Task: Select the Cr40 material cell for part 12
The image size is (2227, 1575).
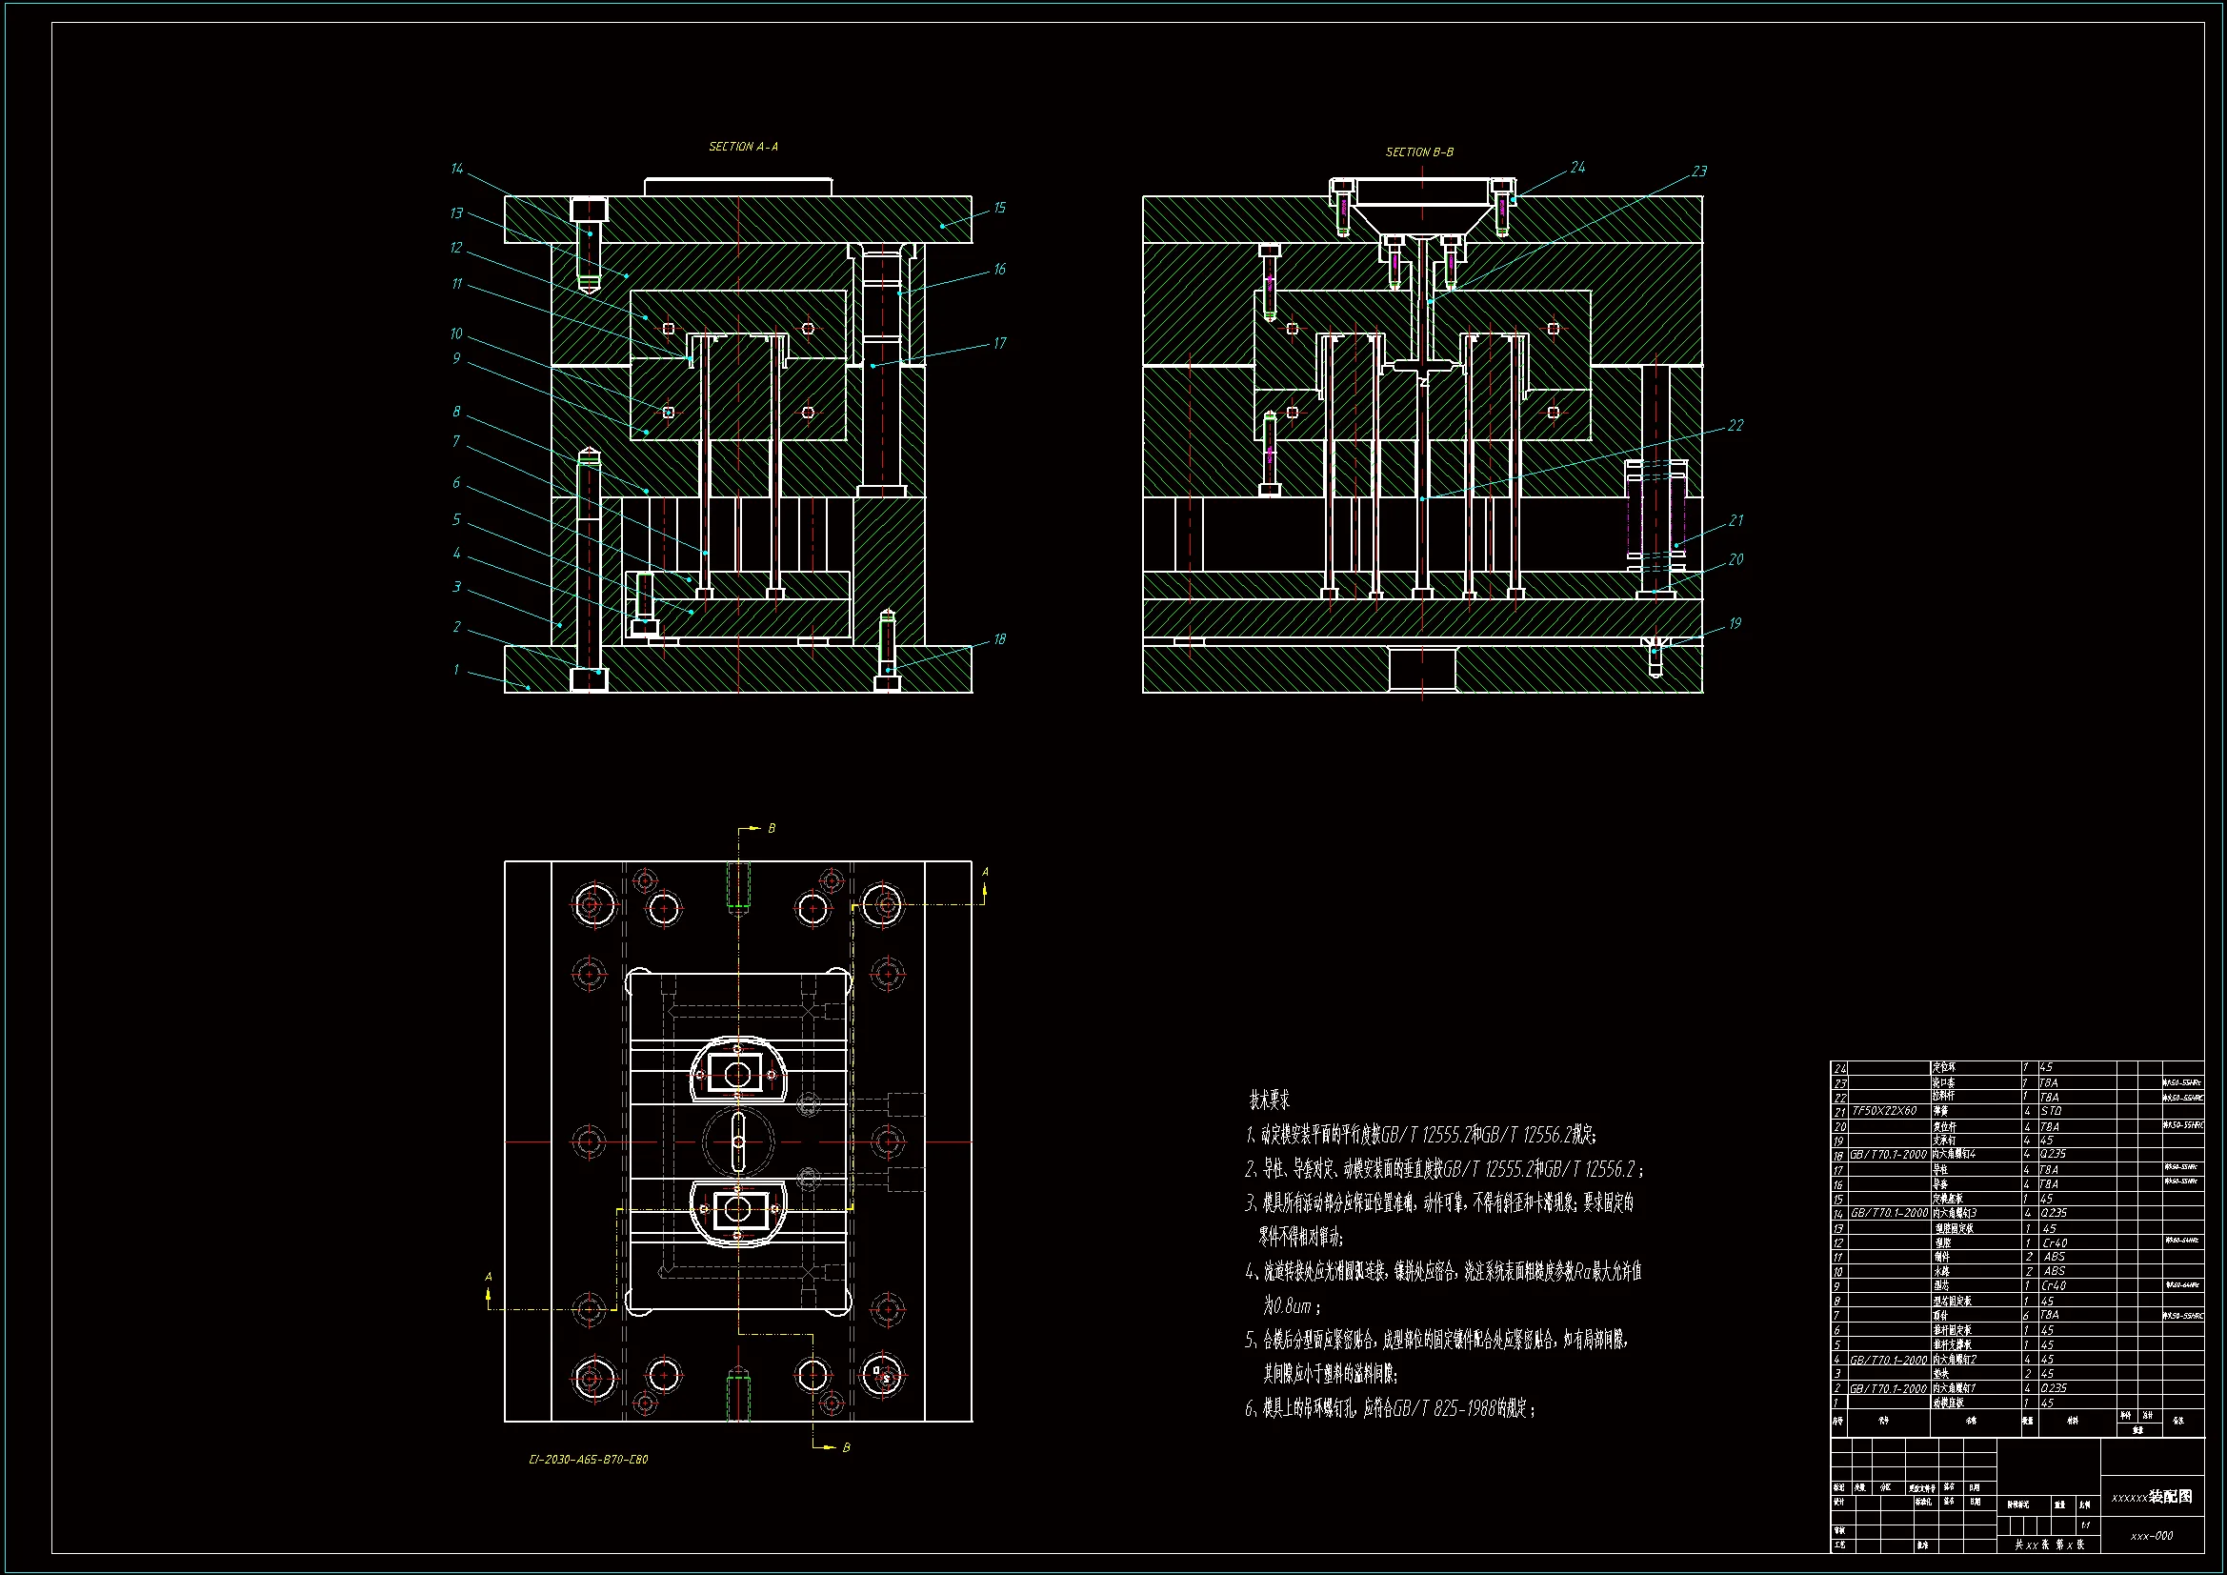Action: (x=2055, y=1243)
